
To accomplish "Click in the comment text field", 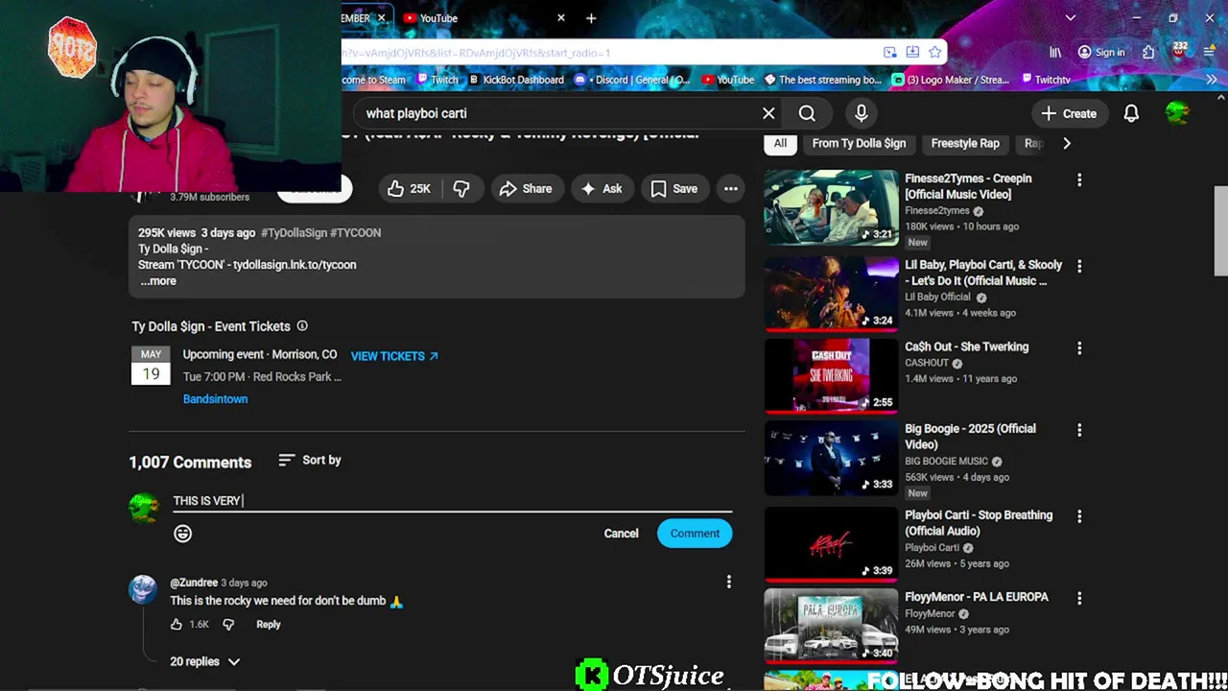I will click(452, 501).
